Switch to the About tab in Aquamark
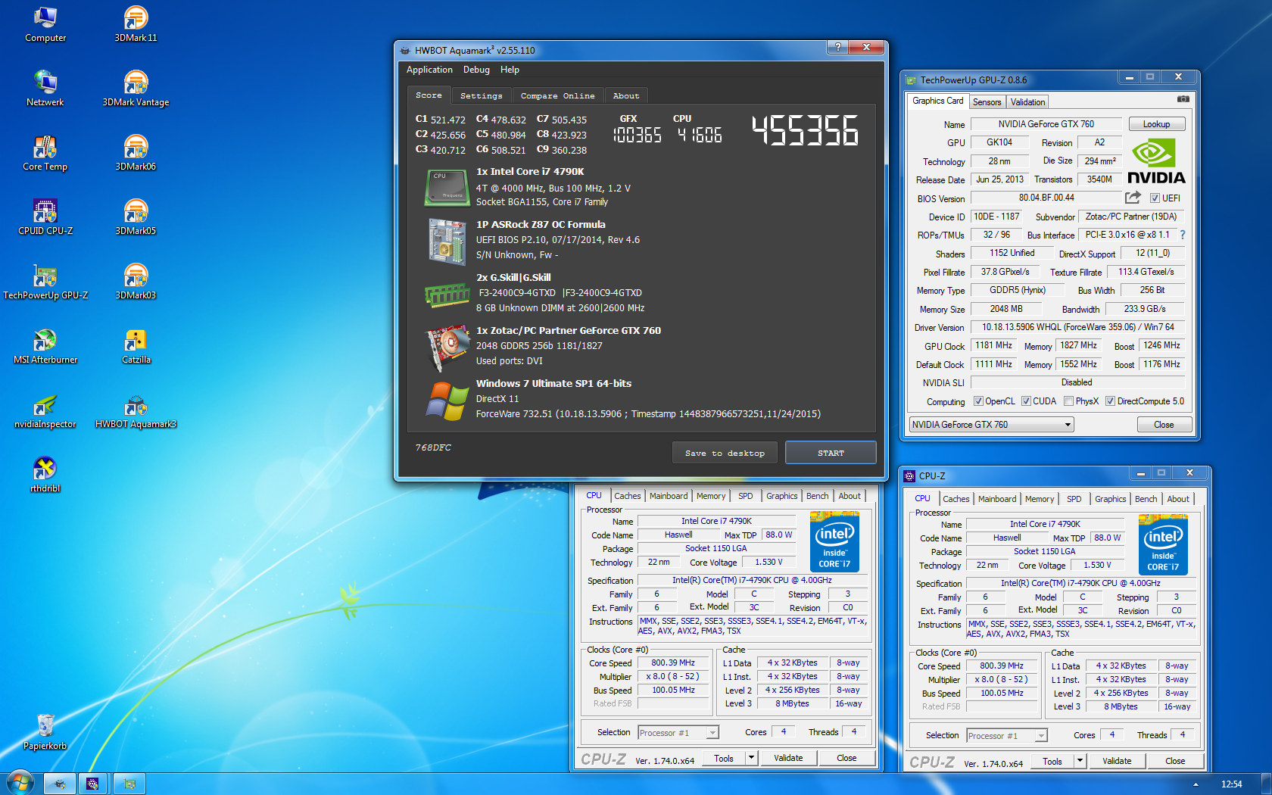Screen dimensions: 1272x795 (x=626, y=96)
